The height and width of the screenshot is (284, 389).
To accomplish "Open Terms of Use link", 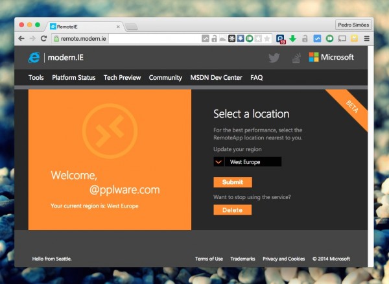I will pyautogui.click(x=209, y=259).
